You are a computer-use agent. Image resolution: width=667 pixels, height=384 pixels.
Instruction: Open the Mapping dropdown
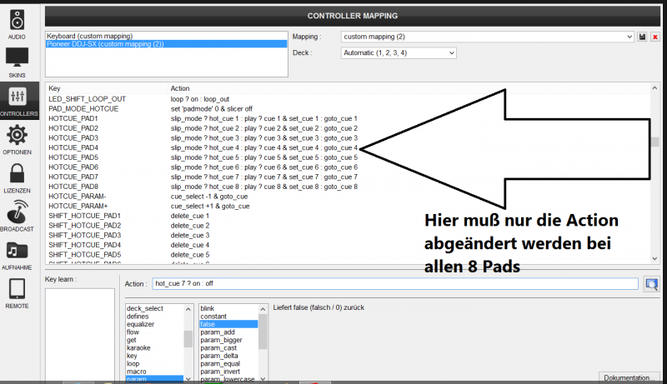pos(487,37)
